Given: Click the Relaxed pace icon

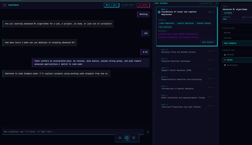Looking at the screenshot, I should point(225,55).
